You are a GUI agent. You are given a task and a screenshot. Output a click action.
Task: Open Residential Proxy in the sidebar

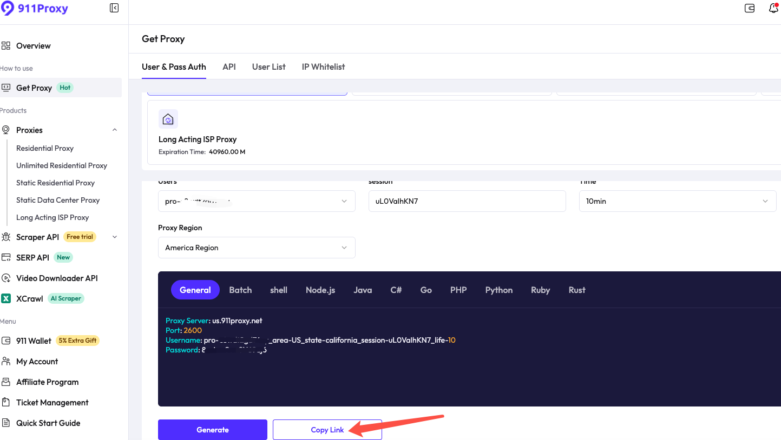[45, 148]
